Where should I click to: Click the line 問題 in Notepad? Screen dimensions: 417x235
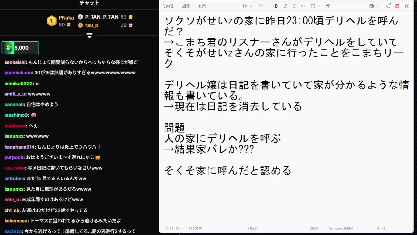[x=175, y=128]
